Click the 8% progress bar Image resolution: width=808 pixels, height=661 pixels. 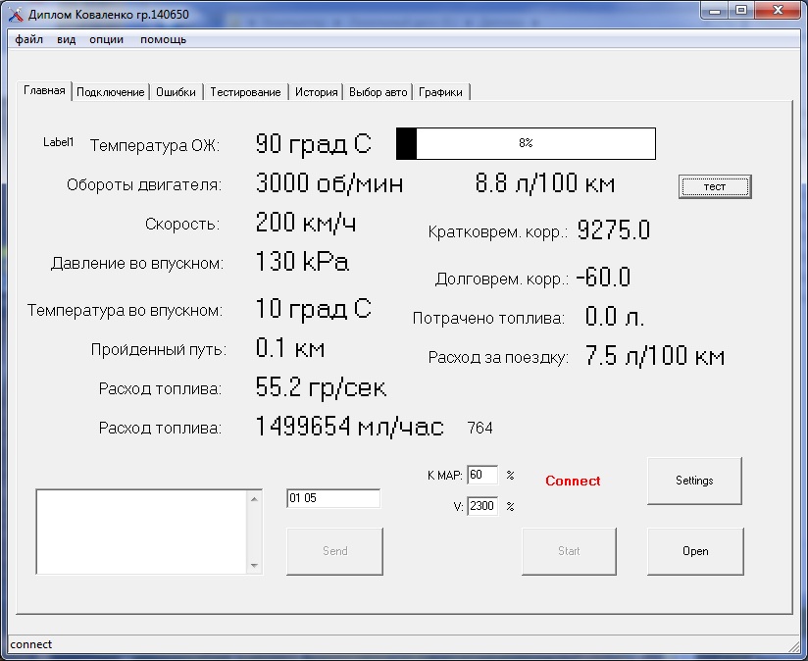tap(526, 143)
